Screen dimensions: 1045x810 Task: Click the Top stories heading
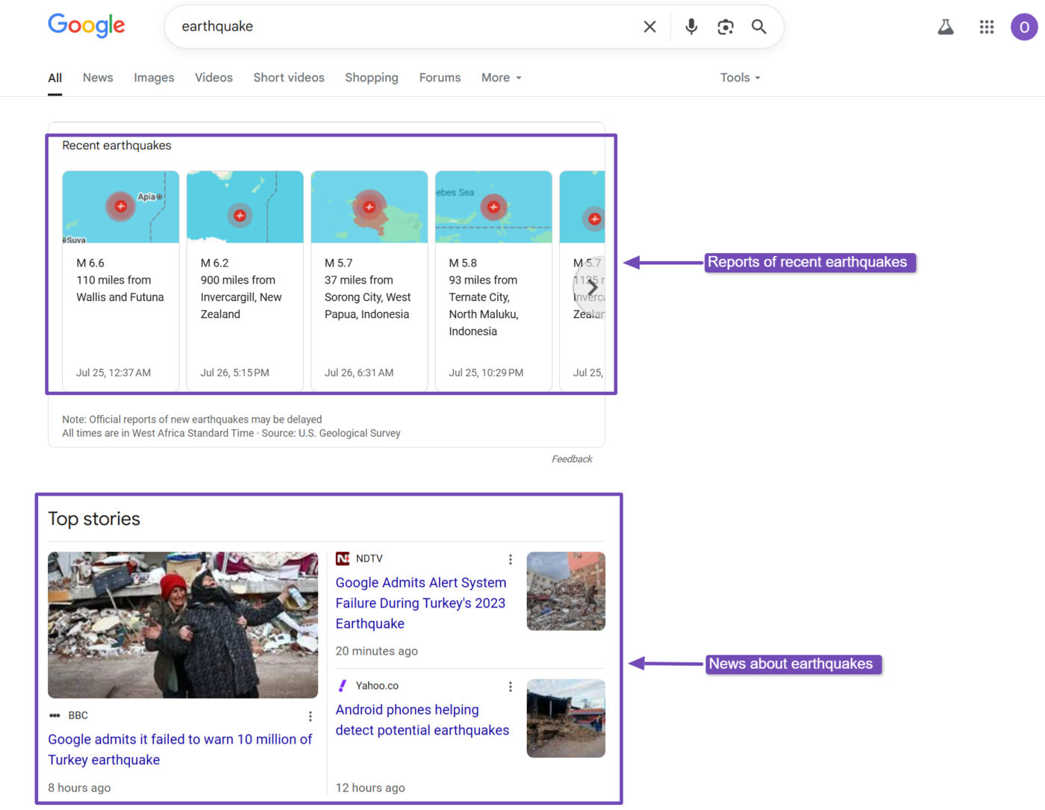pyautogui.click(x=94, y=519)
